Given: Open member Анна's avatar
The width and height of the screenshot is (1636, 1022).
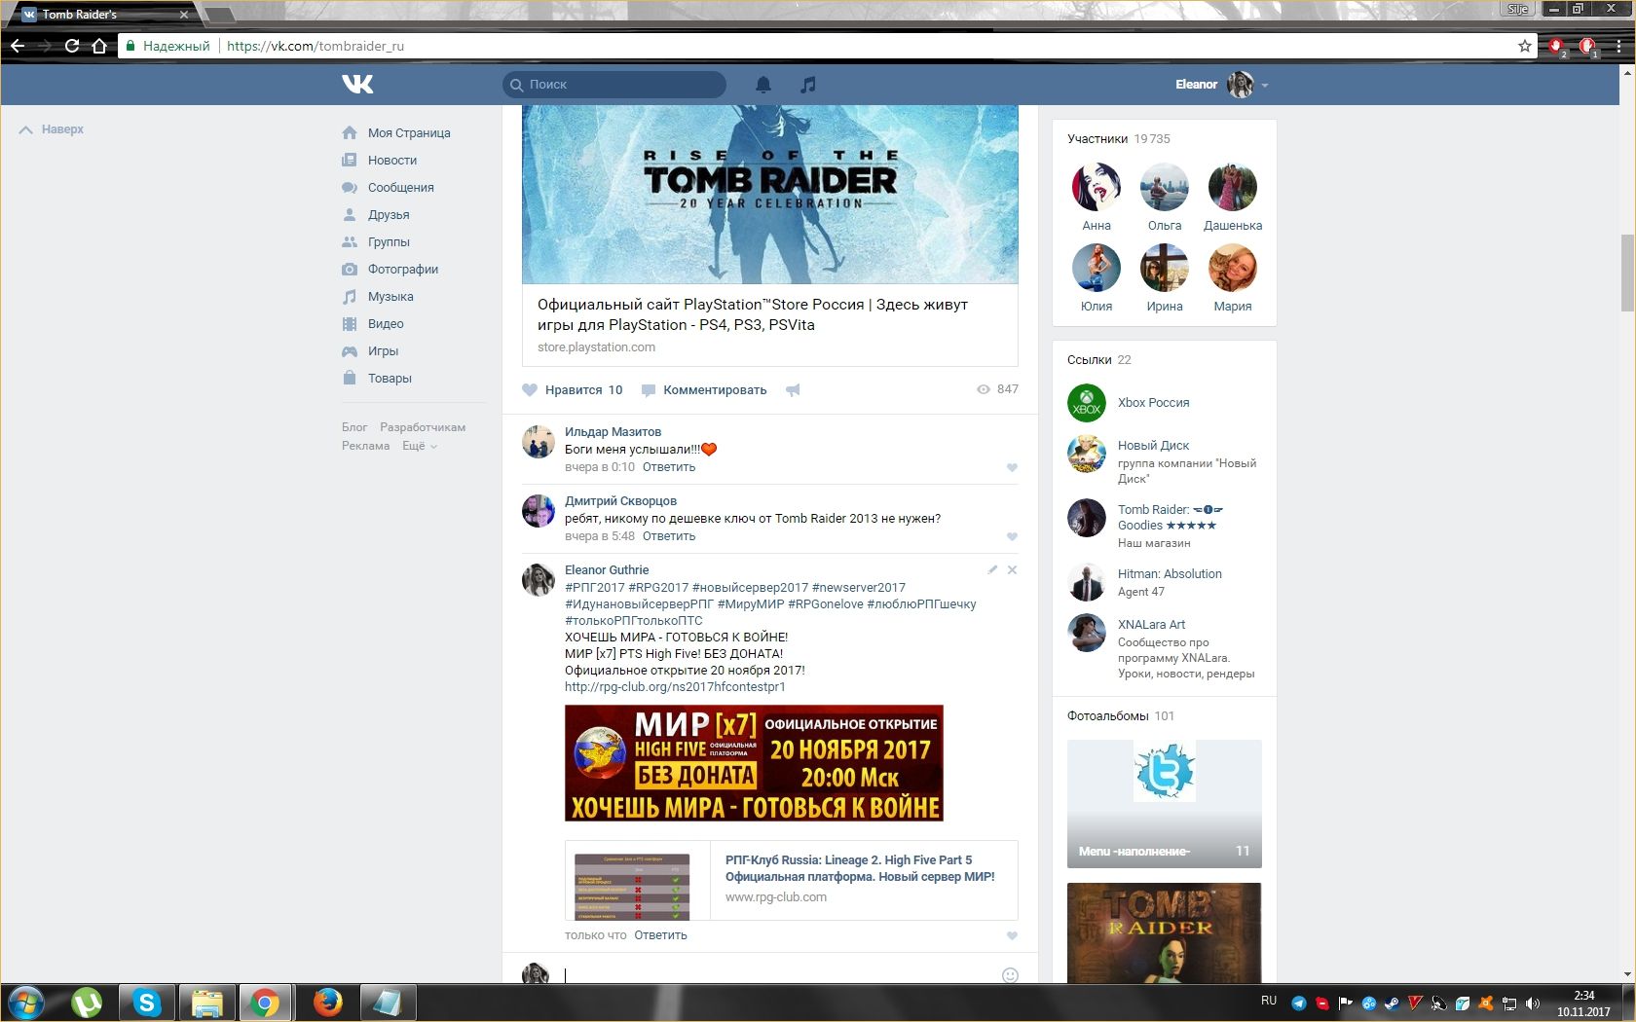Looking at the screenshot, I should click(1097, 187).
